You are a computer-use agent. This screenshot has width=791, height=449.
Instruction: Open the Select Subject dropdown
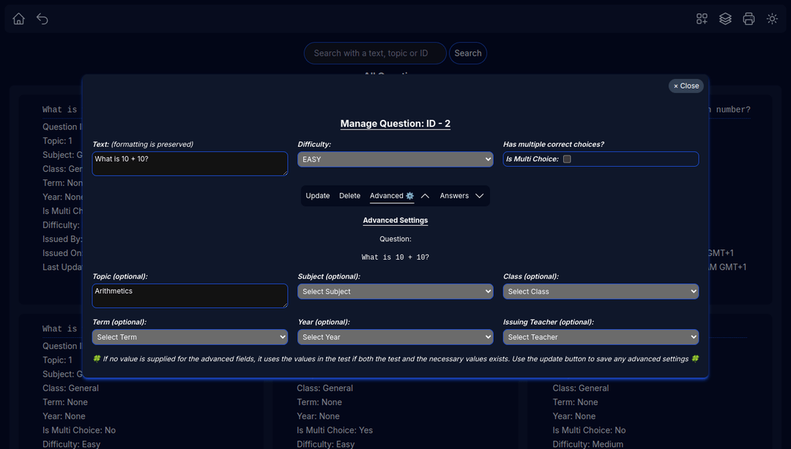pos(395,292)
